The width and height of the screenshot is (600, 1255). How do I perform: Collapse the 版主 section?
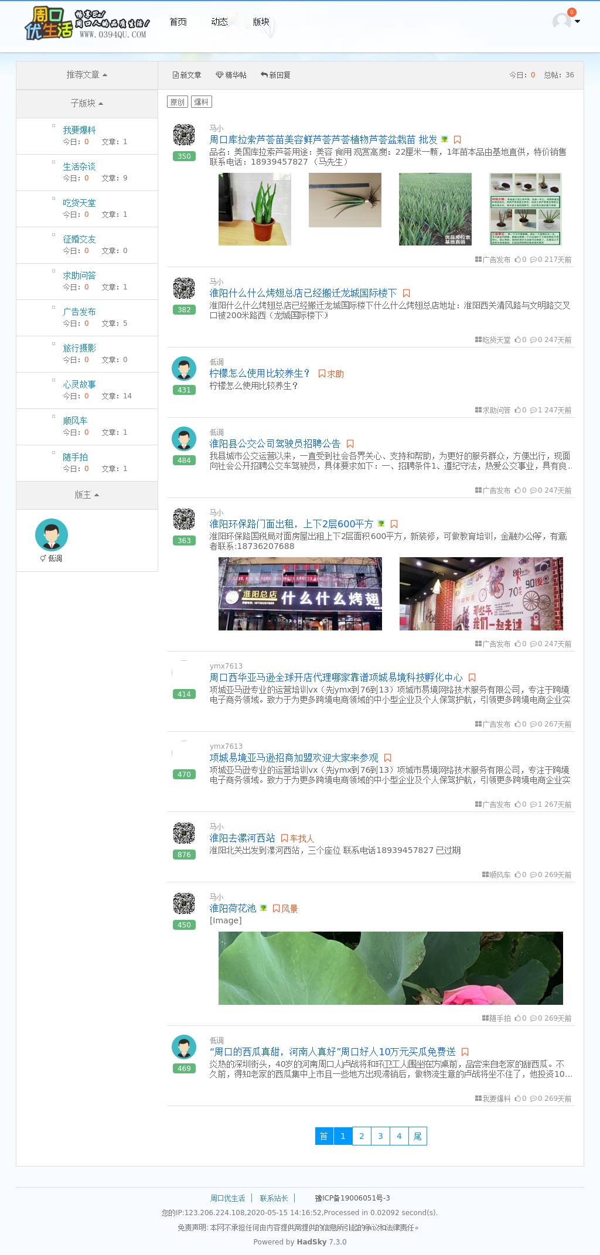coord(87,495)
